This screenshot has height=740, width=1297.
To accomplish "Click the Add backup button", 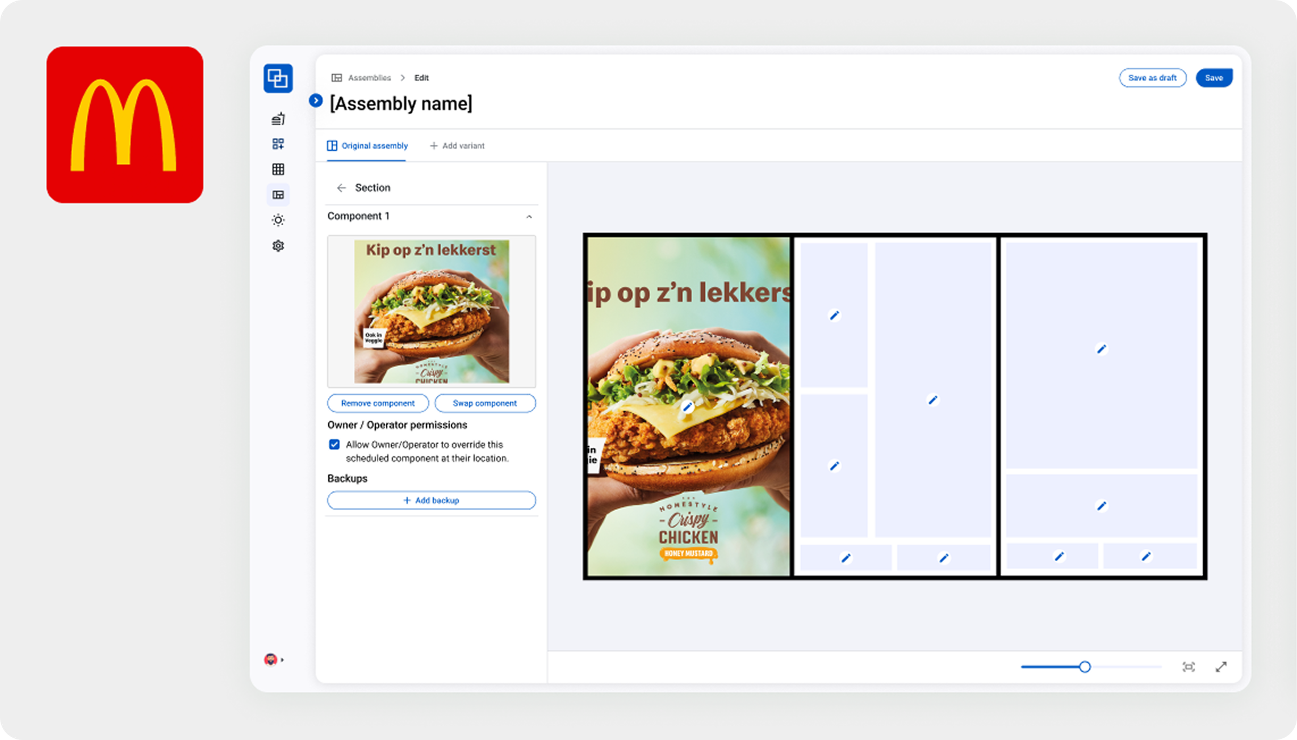I will (432, 501).
